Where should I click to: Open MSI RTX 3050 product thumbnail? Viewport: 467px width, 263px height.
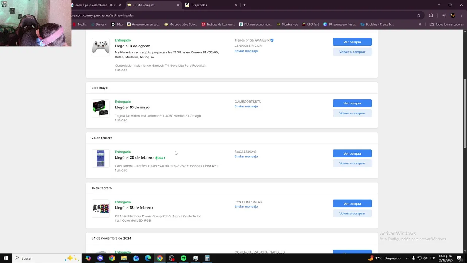(x=100, y=108)
